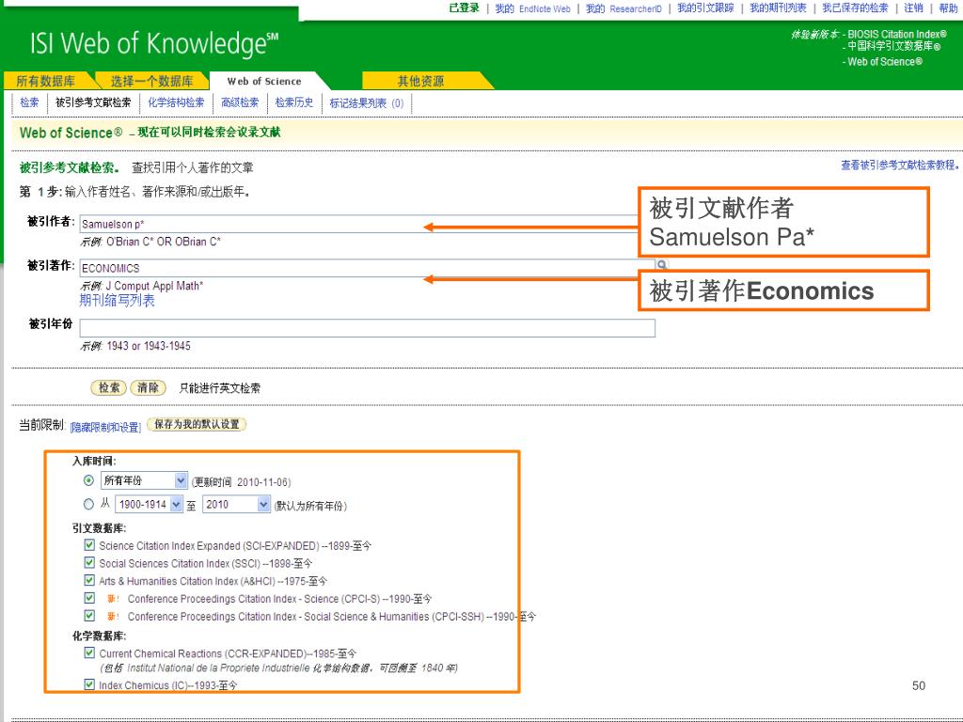963x722 pixels.
Task: Uncheck Current Chemical Reactions database
Action: [x=89, y=652]
